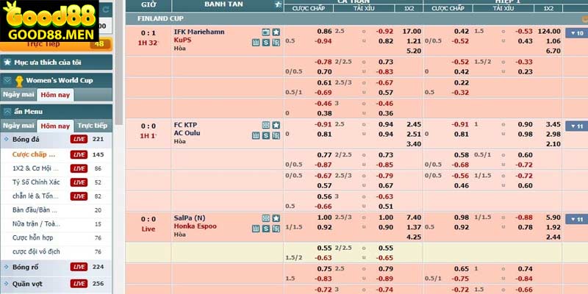Screen dimensions: 588x294
Task: Click IFK Mariehamn handicap odds 0.86
Action: (324, 32)
